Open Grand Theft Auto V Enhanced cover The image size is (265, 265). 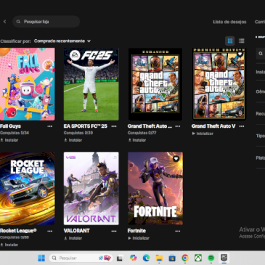click(155, 84)
